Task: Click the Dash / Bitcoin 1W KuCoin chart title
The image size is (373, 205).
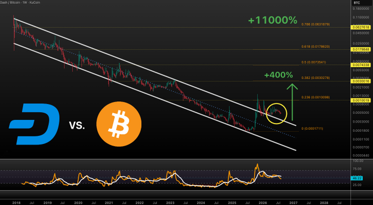Action: click(20, 2)
